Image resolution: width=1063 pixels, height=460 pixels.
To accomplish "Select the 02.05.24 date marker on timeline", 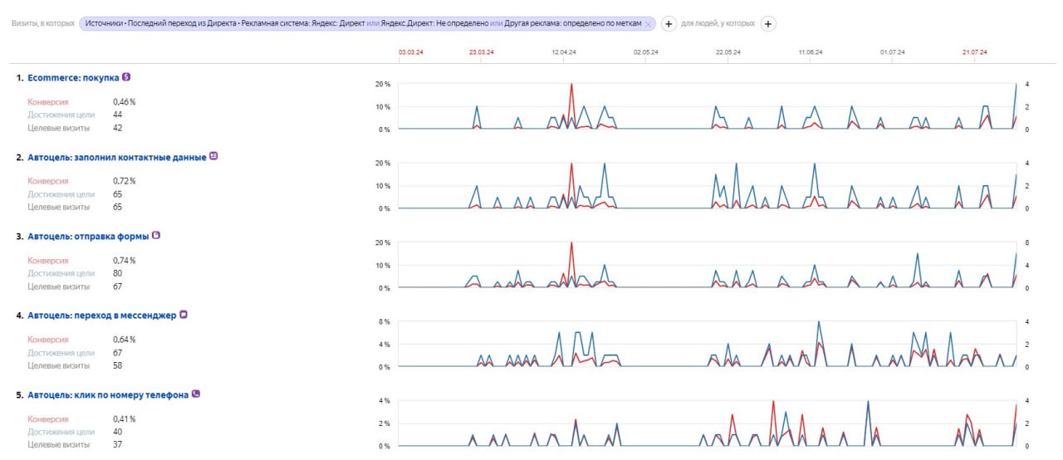I will click(x=646, y=52).
